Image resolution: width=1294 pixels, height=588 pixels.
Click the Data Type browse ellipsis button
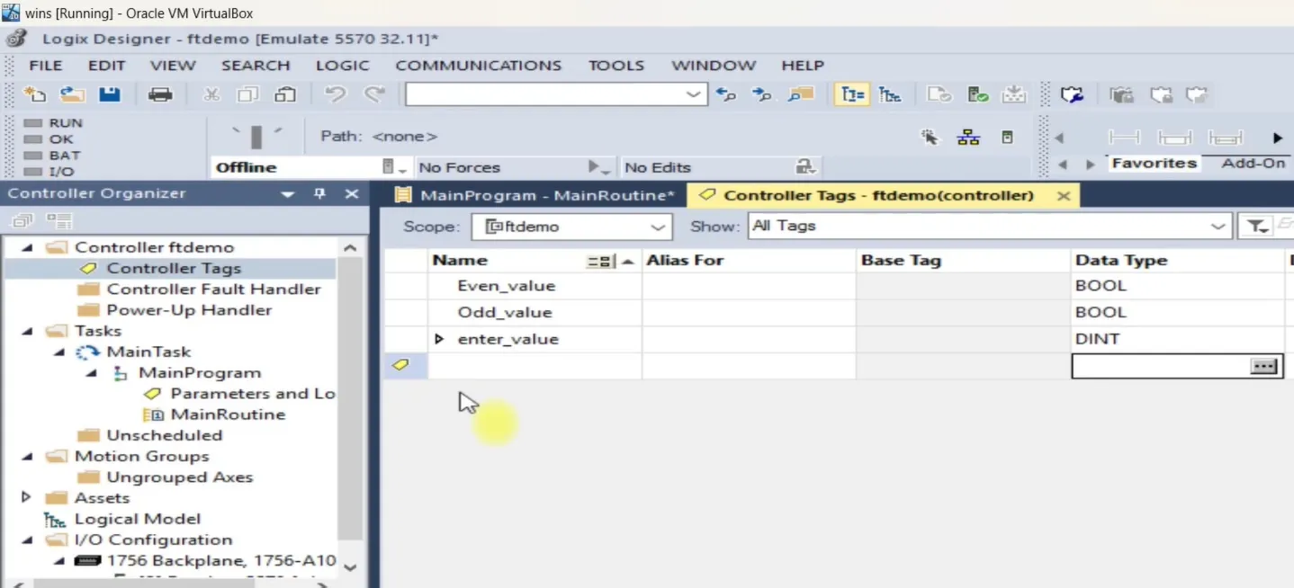coord(1263,366)
